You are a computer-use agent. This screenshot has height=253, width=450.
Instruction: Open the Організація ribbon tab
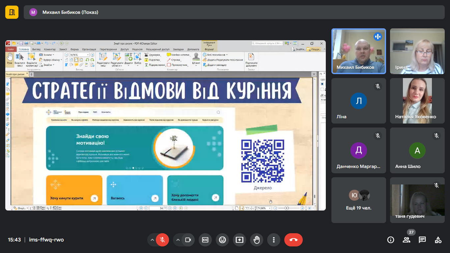pyautogui.click(x=89, y=49)
